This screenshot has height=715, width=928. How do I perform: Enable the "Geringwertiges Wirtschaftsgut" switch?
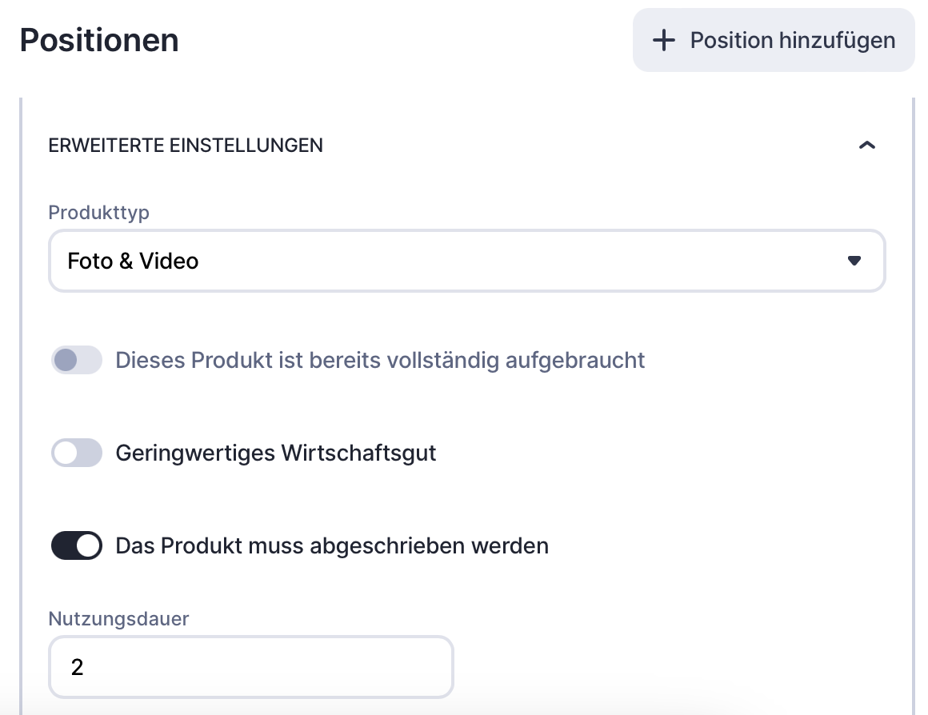coord(77,453)
